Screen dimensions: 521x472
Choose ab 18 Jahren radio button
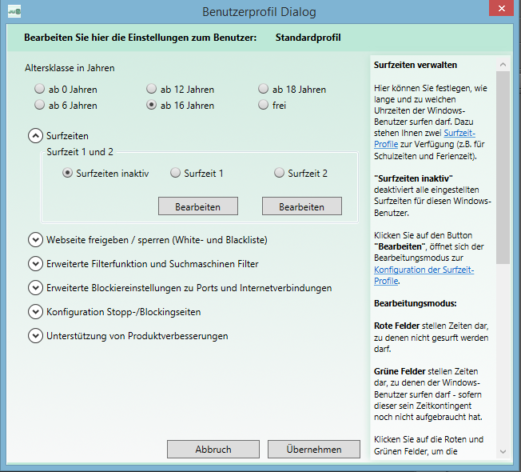tap(264, 89)
